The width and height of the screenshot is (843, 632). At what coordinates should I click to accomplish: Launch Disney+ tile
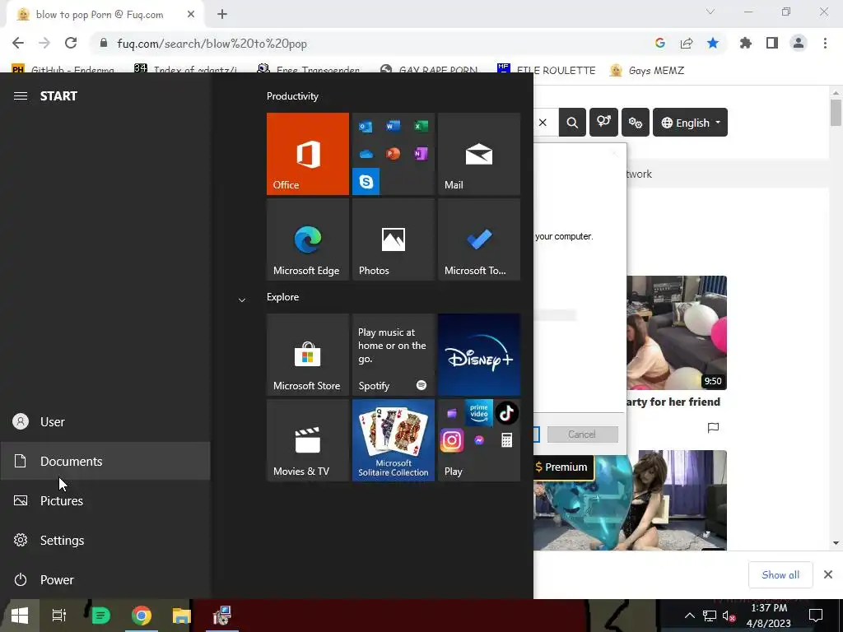(x=479, y=355)
